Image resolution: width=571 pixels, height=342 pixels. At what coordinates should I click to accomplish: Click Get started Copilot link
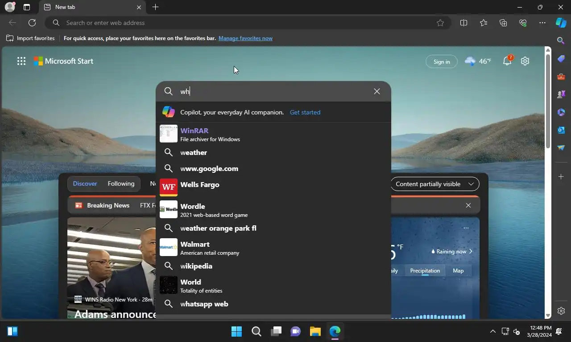[305, 112]
